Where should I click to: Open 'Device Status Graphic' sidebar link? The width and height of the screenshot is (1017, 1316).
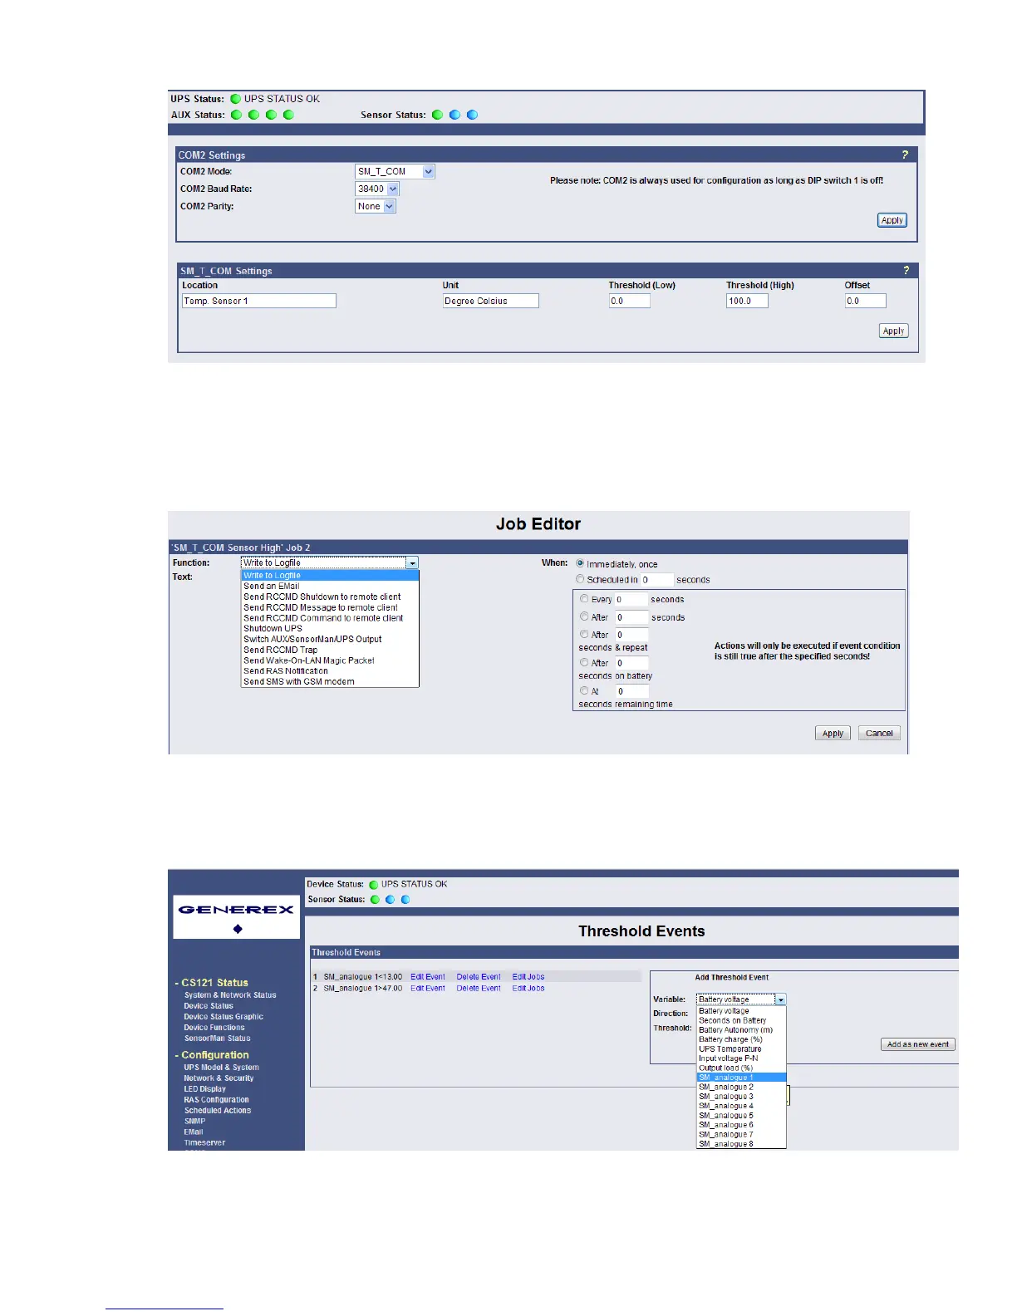pyautogui.click(x=224, y=1017)
